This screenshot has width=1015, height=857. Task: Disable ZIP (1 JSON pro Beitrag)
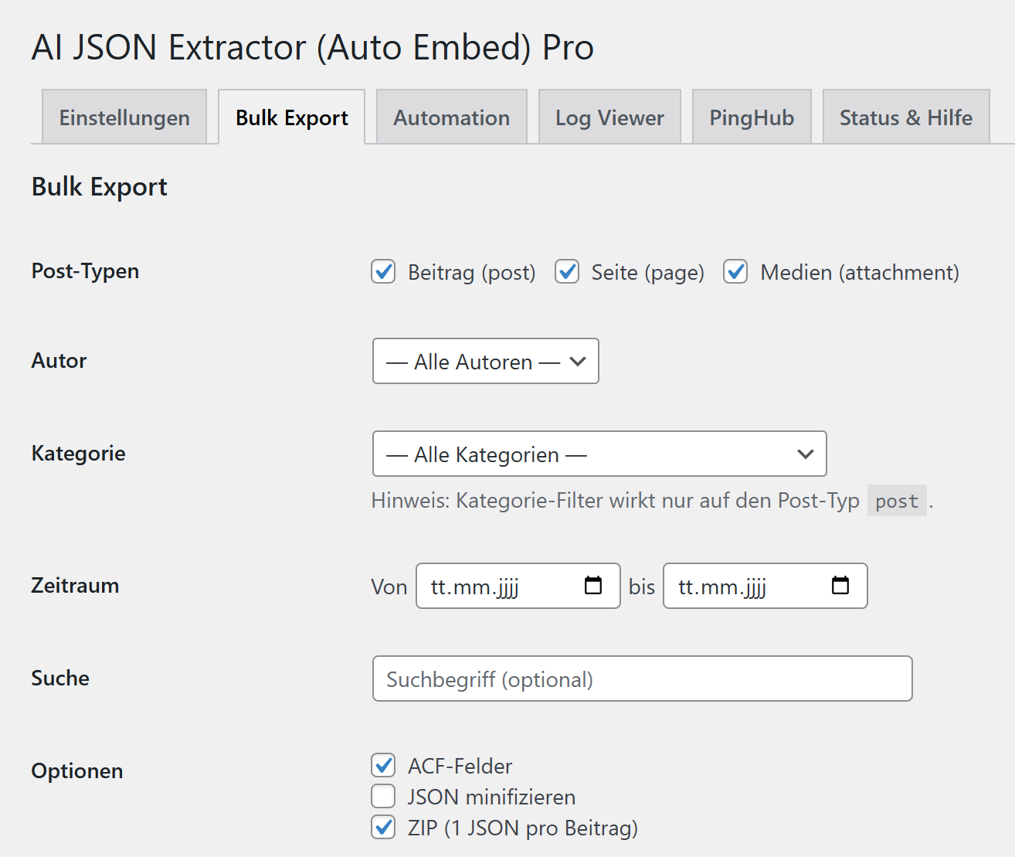point(383,828)
